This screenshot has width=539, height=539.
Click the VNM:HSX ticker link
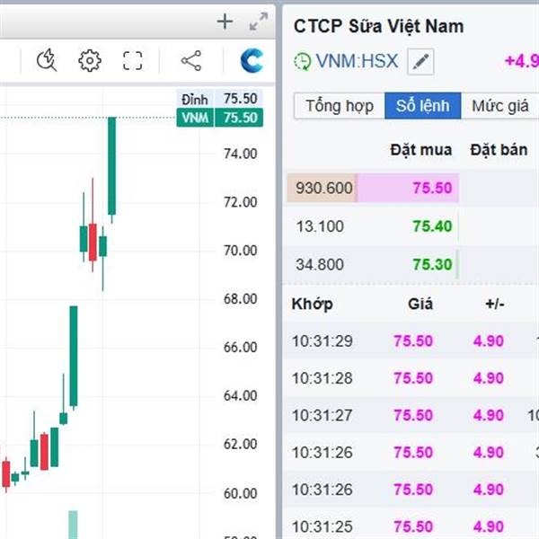(356, 62)
